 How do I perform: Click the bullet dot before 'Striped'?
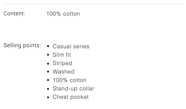(48, 63)
